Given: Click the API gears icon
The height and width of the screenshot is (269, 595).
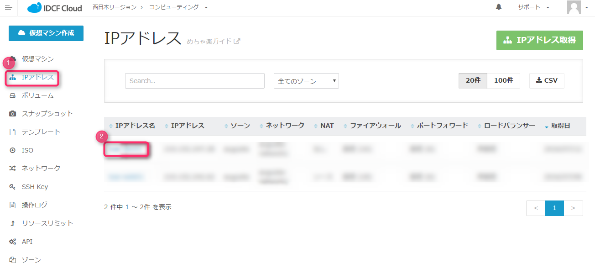Looking at the screenshot, I should (13, 242).
